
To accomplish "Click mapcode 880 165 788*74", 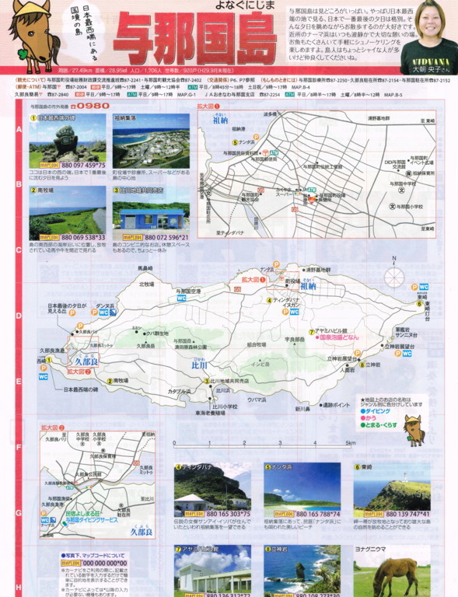I will pyautogui.click(x=318, y=514).
